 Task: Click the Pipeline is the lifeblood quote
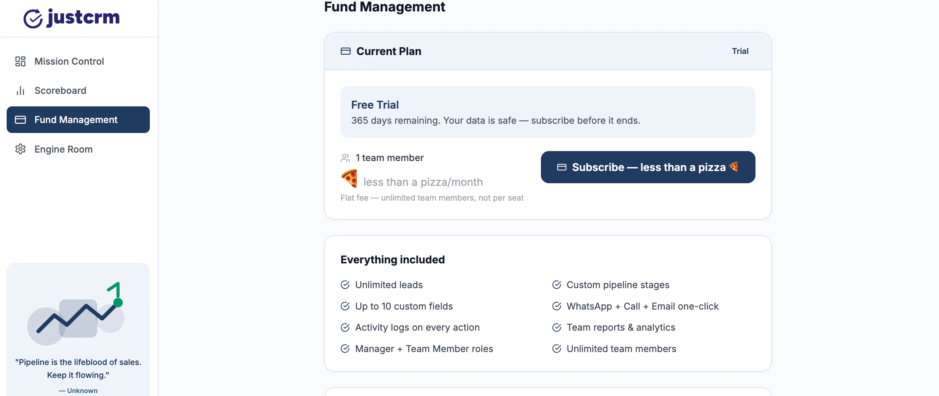coord(78,369)
